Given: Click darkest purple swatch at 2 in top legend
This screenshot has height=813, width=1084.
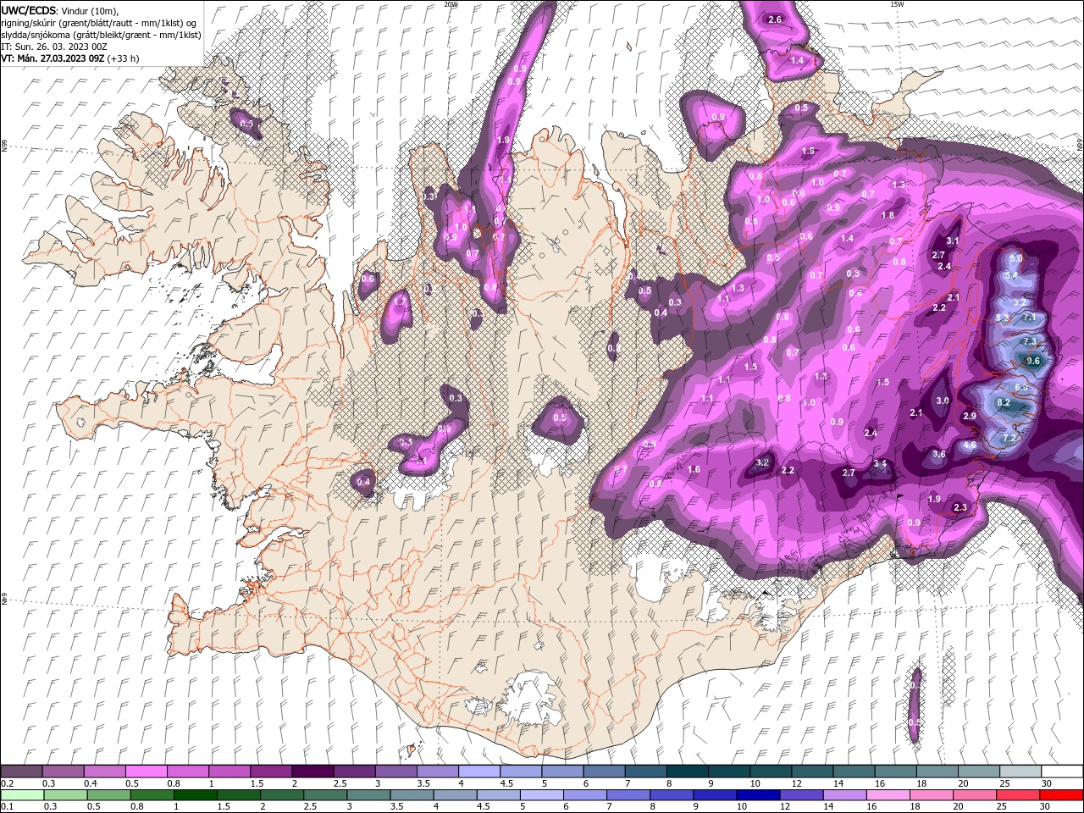Looking at the screenshot, I should 312,772.
